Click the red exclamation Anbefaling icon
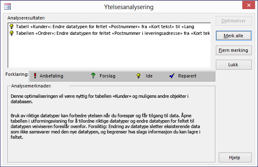Viewport: 258px width, 167px height. (x=35, y=76)
